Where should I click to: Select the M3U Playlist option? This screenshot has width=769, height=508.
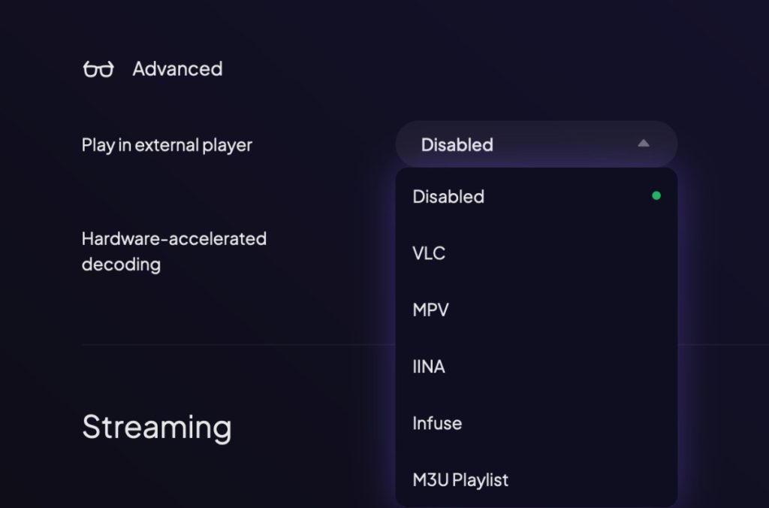pyautogui.click(x=536, y=479)
